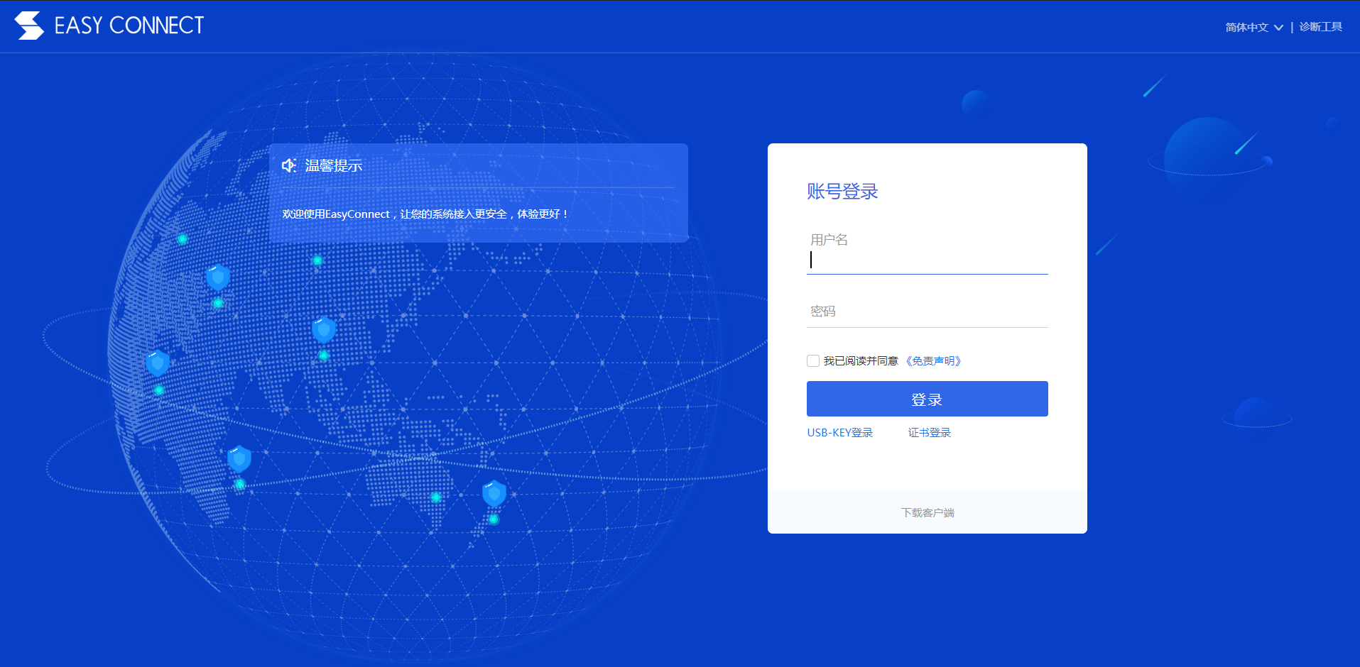Select the 账号登录 login heading
Screen dimensions: 1360x667
point(842,191)
